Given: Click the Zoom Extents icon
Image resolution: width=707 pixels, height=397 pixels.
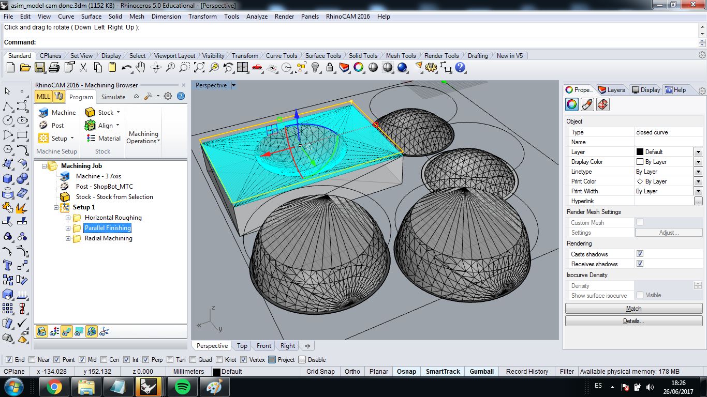Looking at the screenshot, I should 199,67.
